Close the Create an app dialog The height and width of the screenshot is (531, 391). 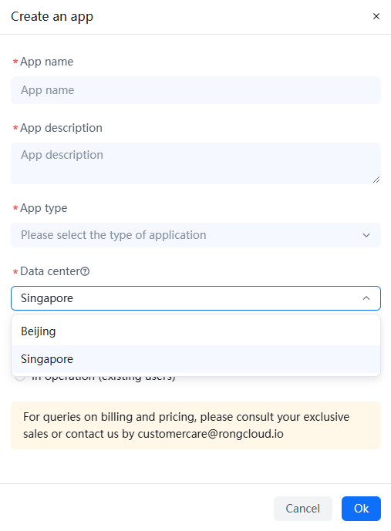[376, 16]
